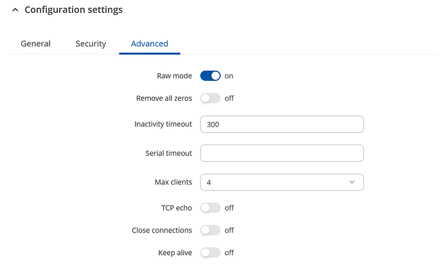Click the Inactivity timeout label
443x280 pixels.
(x=163, y=124)
